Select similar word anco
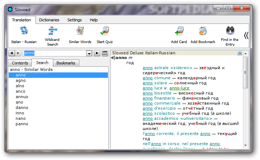Image resolution: width=260 pixels, height=160 pixels. [20, 91]
